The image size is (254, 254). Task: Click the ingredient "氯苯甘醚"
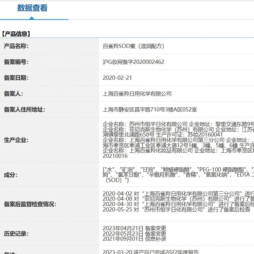pyautogui.click(x=129, y=175)
